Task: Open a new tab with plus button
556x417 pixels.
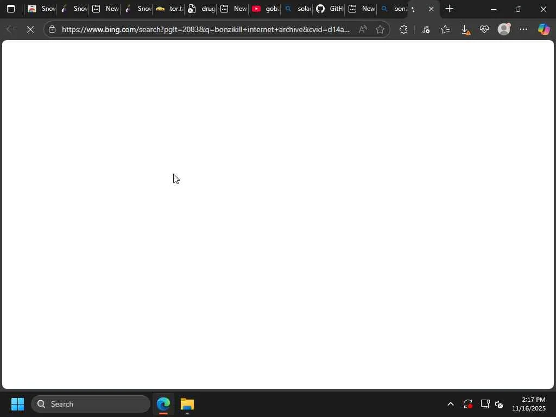Action: [x=449, y=9]
